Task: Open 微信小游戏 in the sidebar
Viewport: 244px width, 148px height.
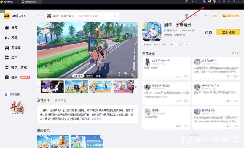Action: [x=16, y=67]
